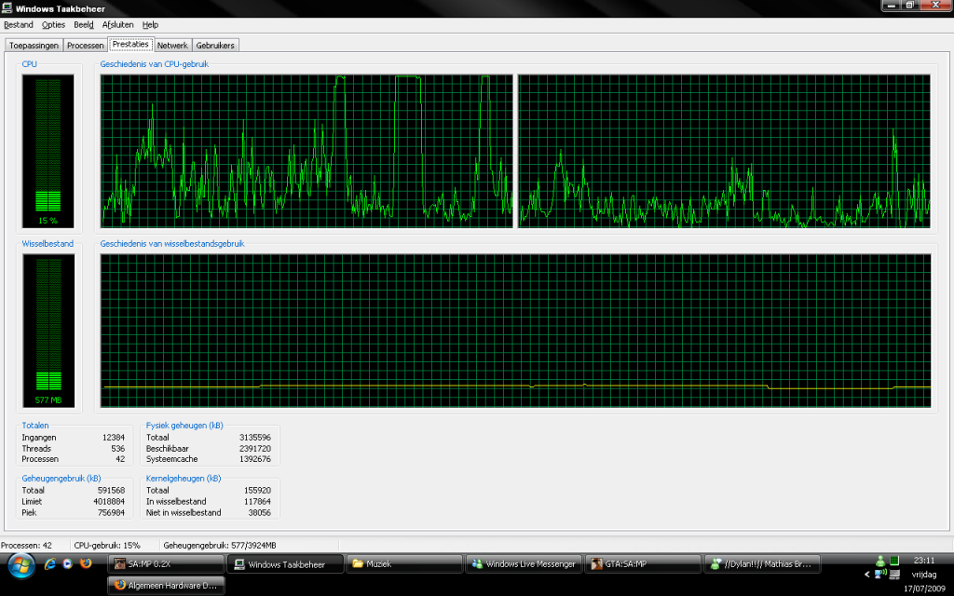Switch to GTA:SA:MP taskbar window

(643, 564)
